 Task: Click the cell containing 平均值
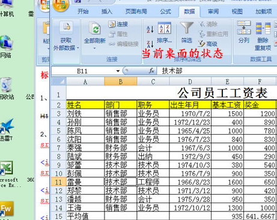coord(85,216)
